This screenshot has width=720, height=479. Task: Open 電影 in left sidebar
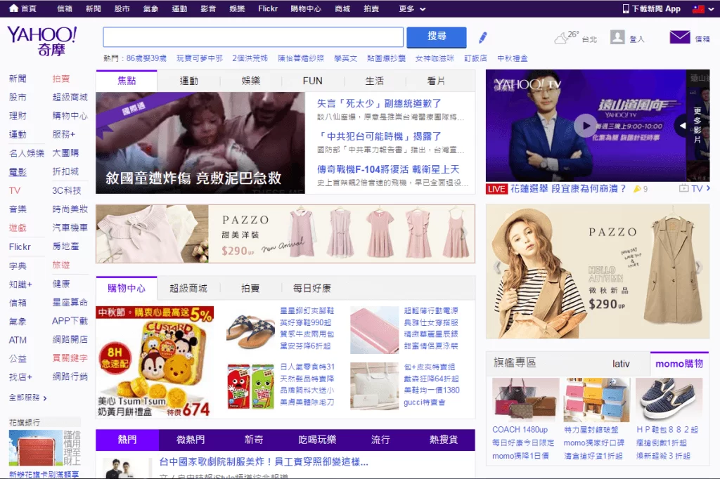pos(18,172)
